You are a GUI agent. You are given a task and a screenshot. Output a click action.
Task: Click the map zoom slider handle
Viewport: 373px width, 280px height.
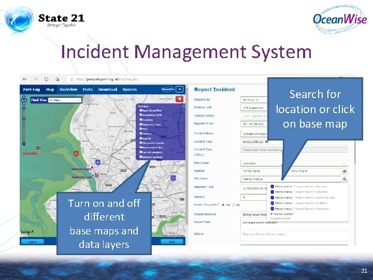point(24,118)
